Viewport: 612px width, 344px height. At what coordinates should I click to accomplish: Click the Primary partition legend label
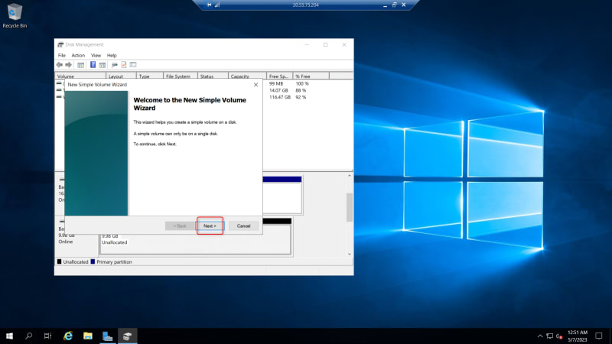(114, 261)
